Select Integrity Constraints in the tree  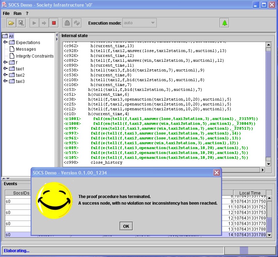(x=34, y=56)
